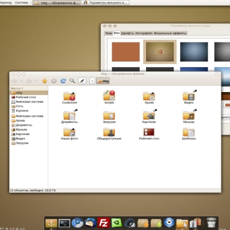Click the oleg path bar button

click(x=103, y=81)
